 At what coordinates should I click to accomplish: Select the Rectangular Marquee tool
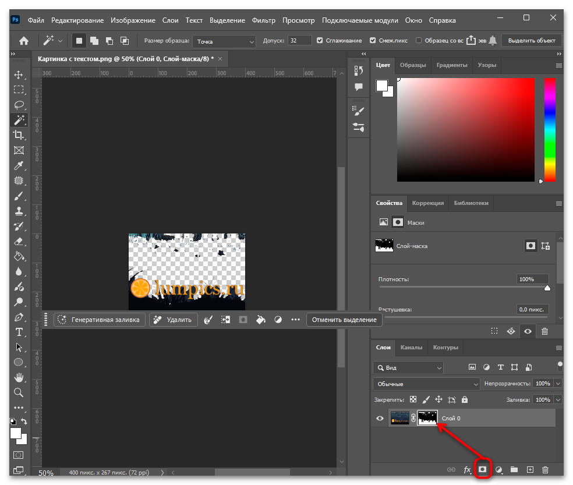click(19, 90)
